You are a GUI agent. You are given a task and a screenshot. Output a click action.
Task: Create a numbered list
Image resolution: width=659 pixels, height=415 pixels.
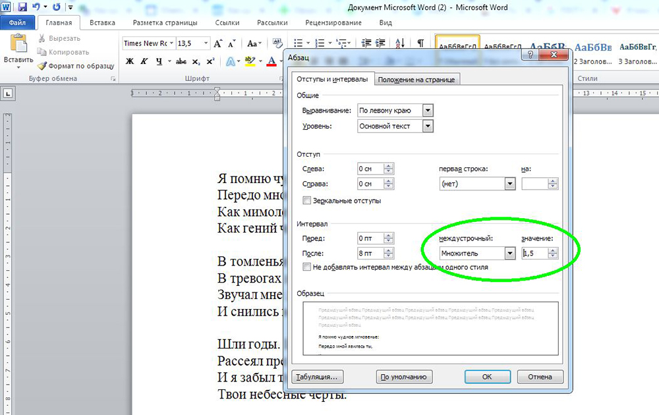320,43
